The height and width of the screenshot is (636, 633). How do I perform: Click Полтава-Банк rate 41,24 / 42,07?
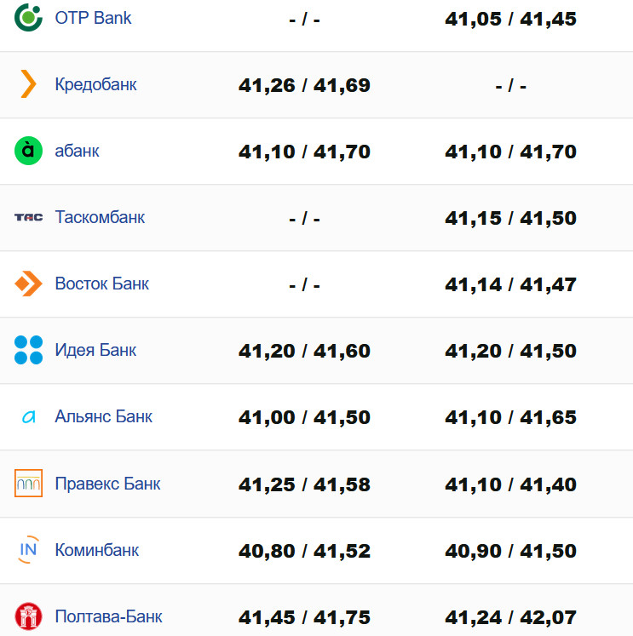click(x=510, y=617)
